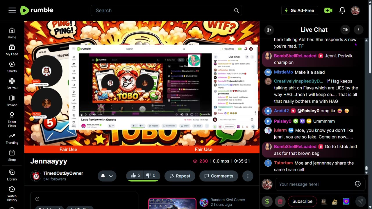Open the Comments section
The image size is (372, 209).
[x=219, y=176]
